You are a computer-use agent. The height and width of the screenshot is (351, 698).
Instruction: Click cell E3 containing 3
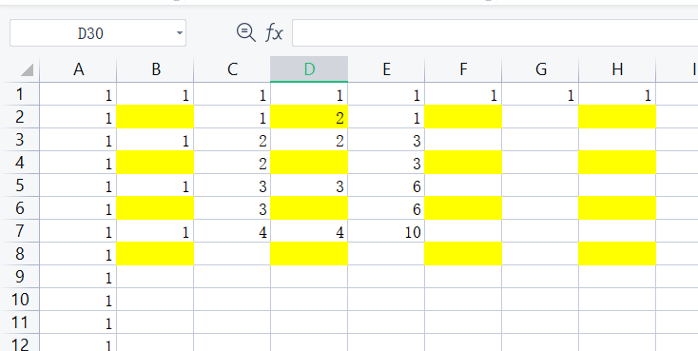tap(386, 140)
